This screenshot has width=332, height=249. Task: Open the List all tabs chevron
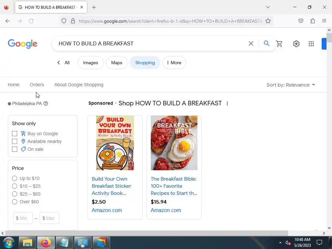tap(267, 7)
